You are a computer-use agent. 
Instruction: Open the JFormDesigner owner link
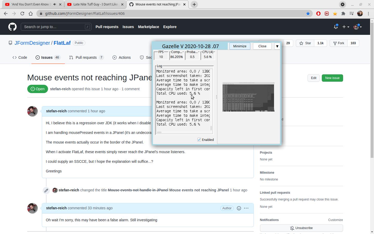click(32, 43)
